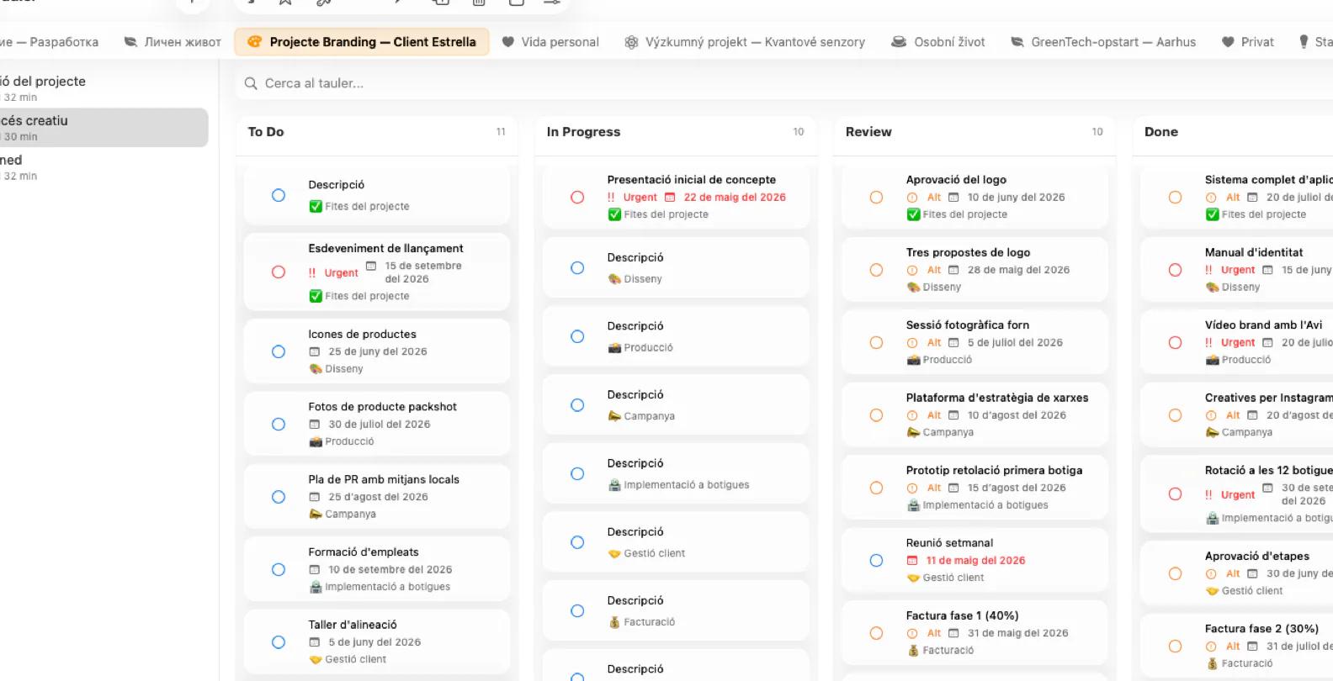Click Campanya tag icon on Pla de PR card

pos(316,514)
